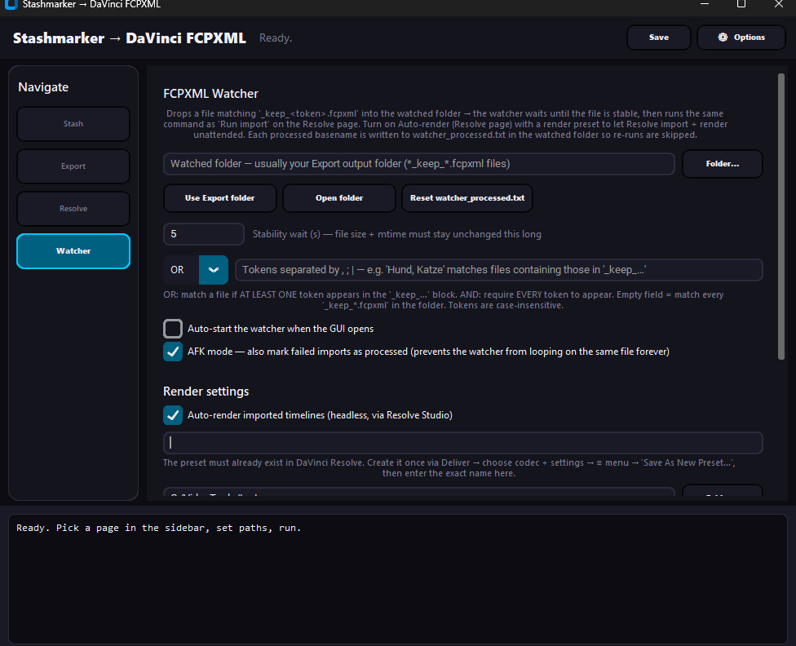The width and height of the screenshot is (796, 646).
Task: Click the Folder... browse button
Action: click(x=722, y=164)
